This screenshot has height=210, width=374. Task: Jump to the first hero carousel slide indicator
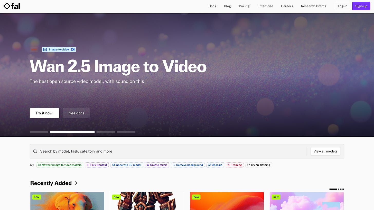(x=39, y=132)
